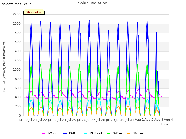The width and height of the screenshot is (186, 139).
Task: Click the 200 y-axis tick label
Action: [x=18, y=106]
